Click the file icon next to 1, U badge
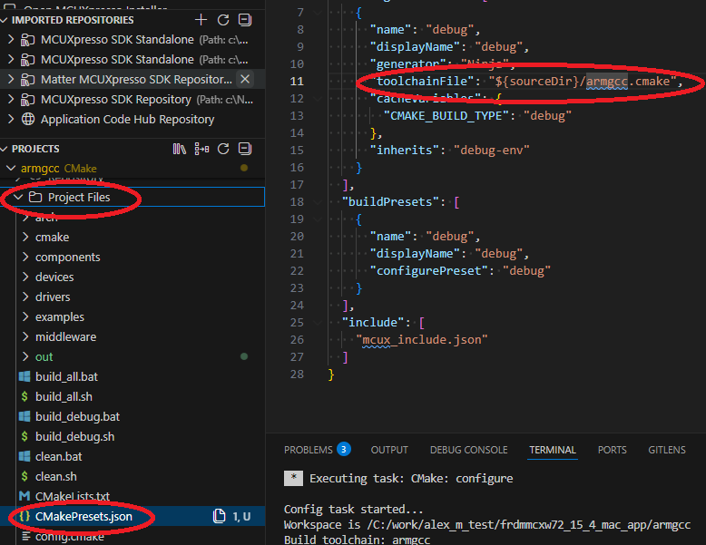Image resolution: width=706 pixels, height=545 pixels. pyautogui.click(x=220, y=516)
